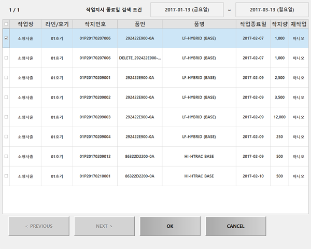Check the row for work order 01P20170209001
The width and height of the screenshot is (311, 249).
pyautogui.click(x=6, y=78)
